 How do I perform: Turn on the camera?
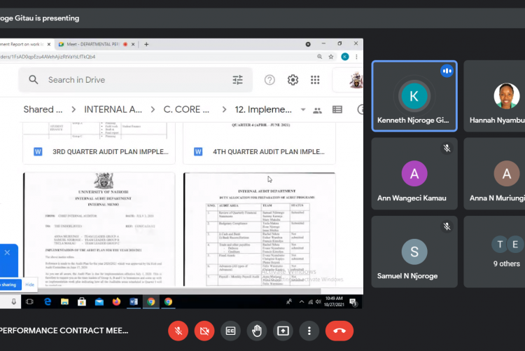tap(204, 330)
